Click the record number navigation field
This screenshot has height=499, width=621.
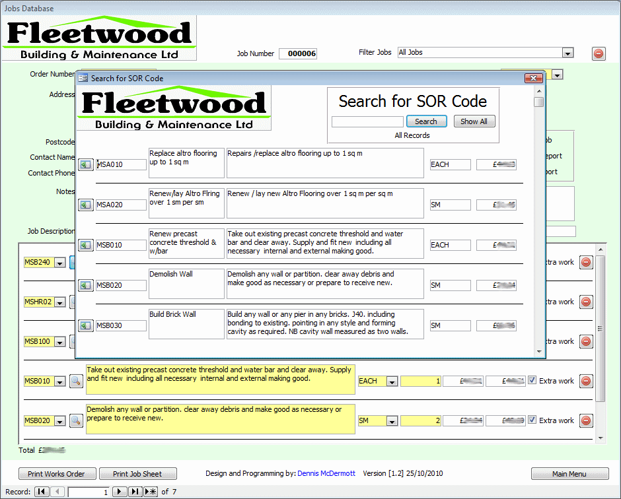pos(89,492)
